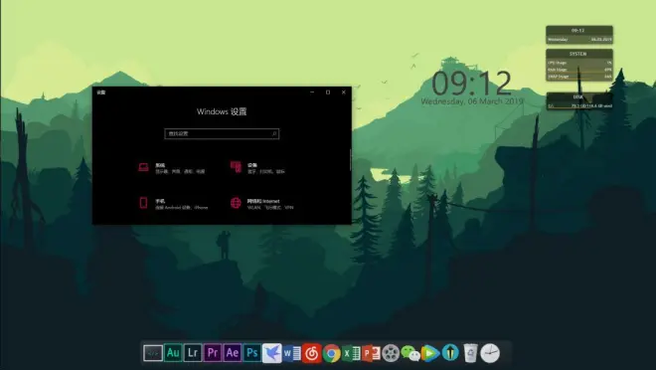
Task: Open WeChat from the dock
Action: [410, 354]
